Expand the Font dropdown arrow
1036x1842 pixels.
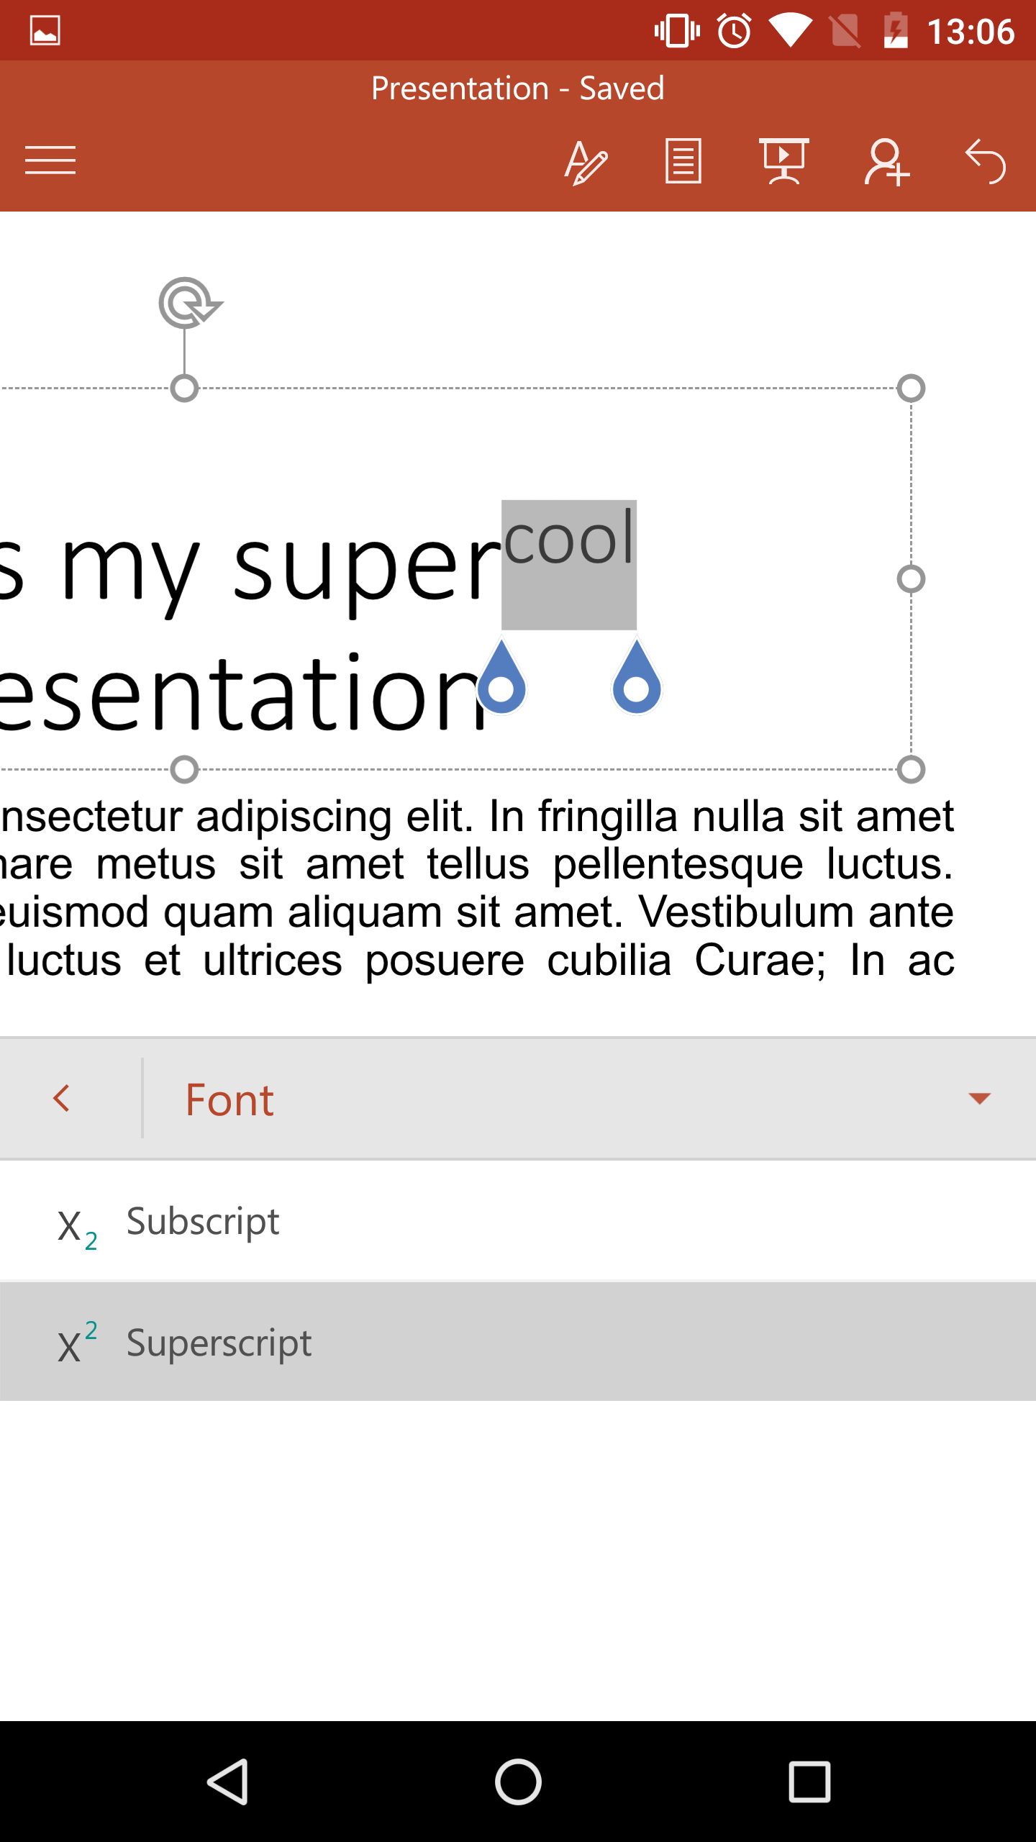[979, 1099]
